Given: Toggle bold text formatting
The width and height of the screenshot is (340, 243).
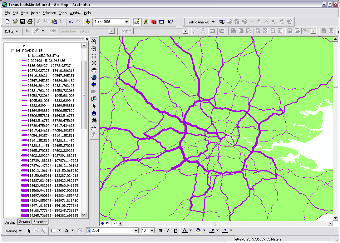Looking at the screenshot, I should (160, 231).
